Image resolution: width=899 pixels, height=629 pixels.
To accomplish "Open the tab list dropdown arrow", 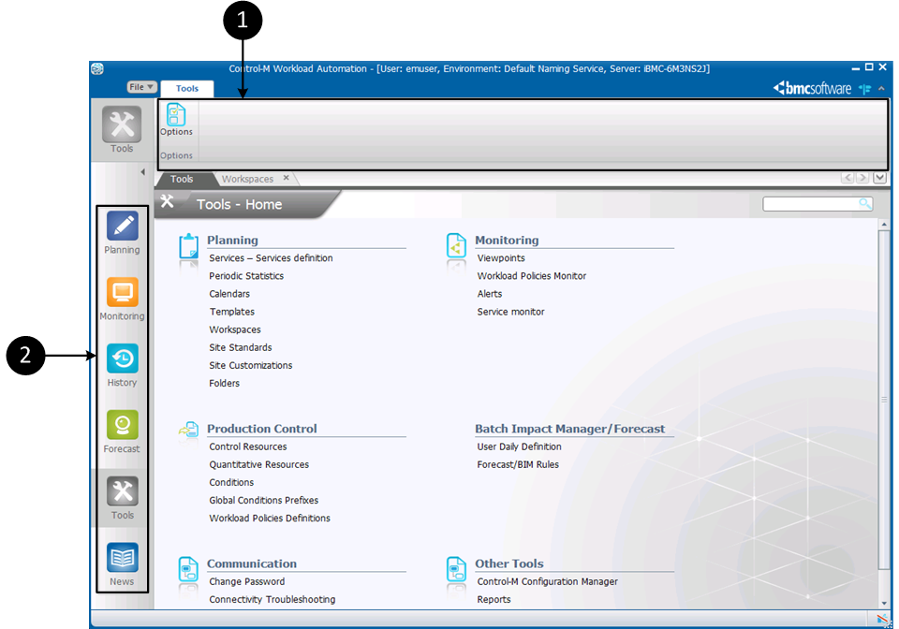I will [879, 178].
